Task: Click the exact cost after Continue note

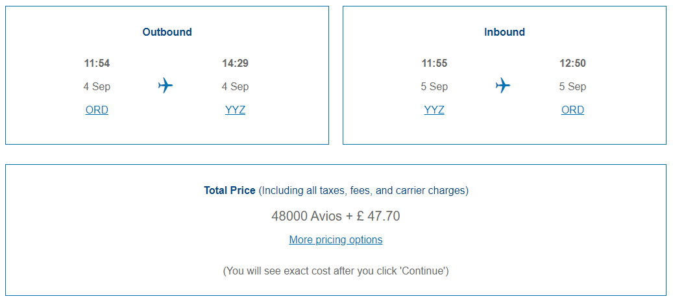Action: point(336,271)
